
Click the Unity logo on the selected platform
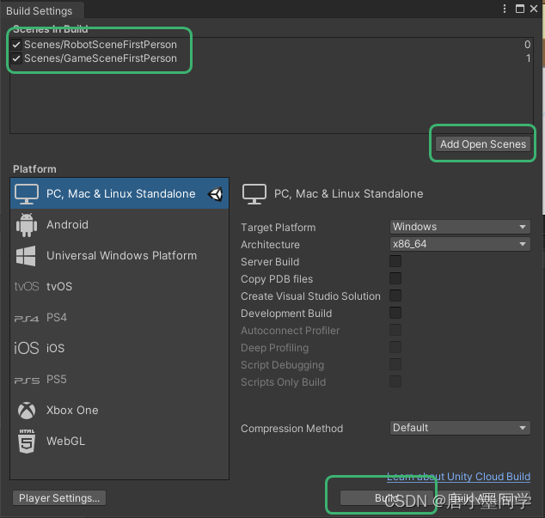215,194
